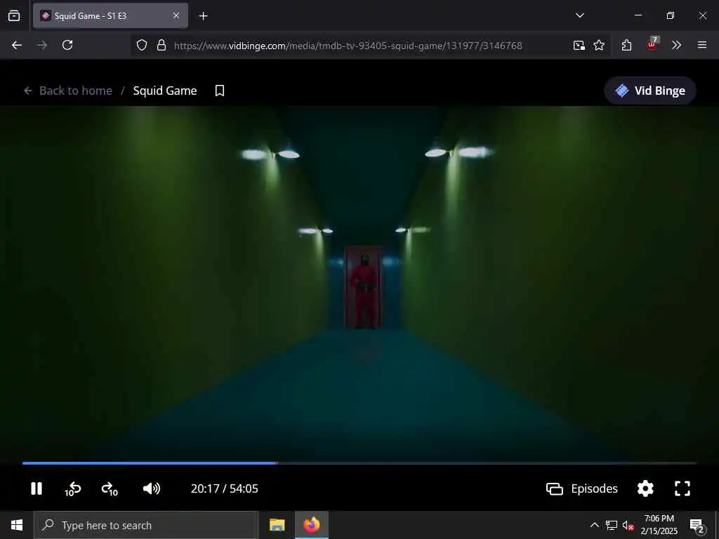Open the Episodes list
Viewport: 719px width, 539px height.
[x=582, y=488]
